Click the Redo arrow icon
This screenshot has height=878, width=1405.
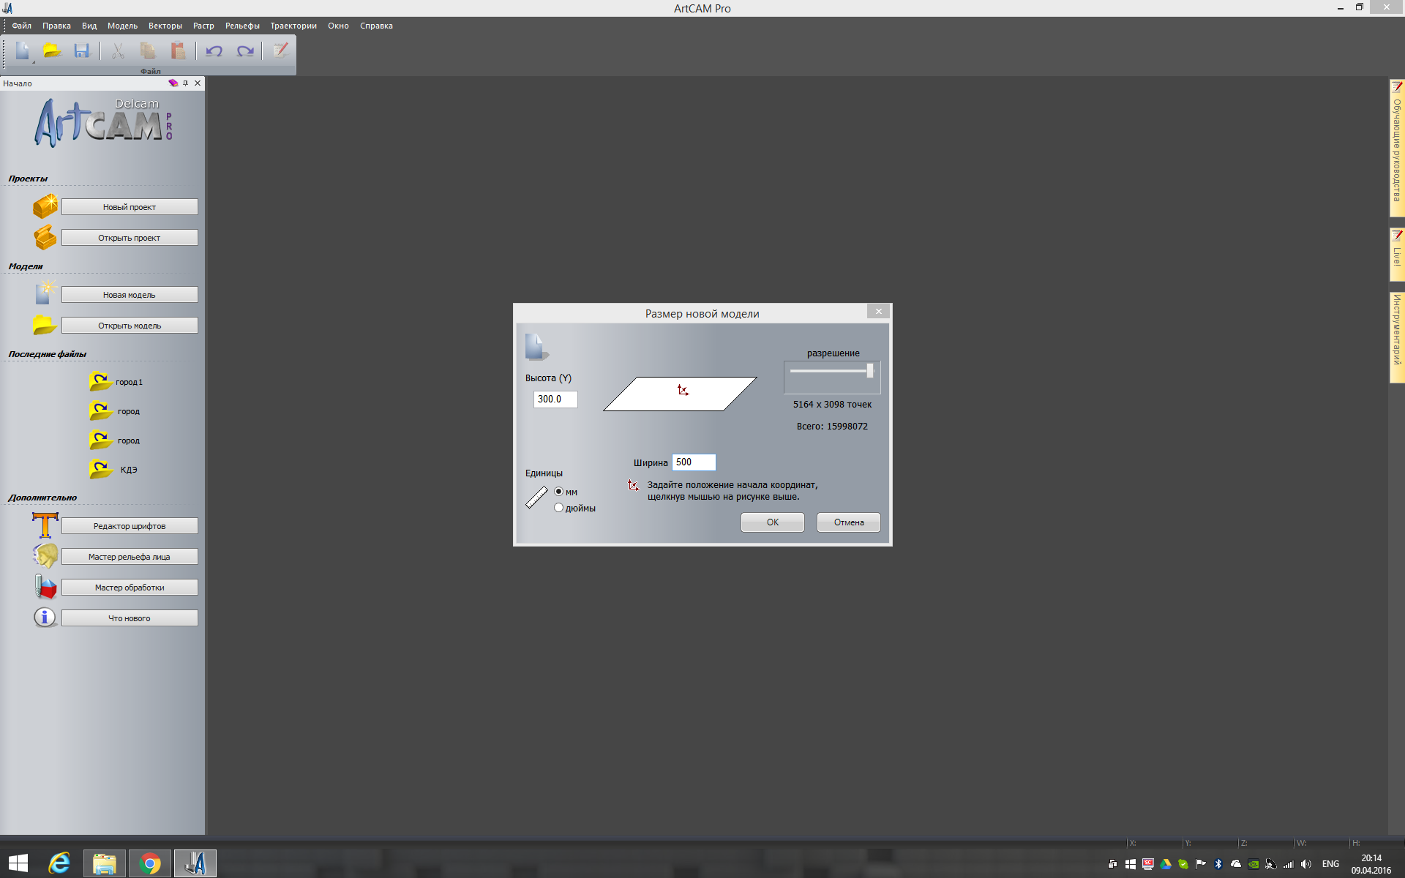coord(245,50)
